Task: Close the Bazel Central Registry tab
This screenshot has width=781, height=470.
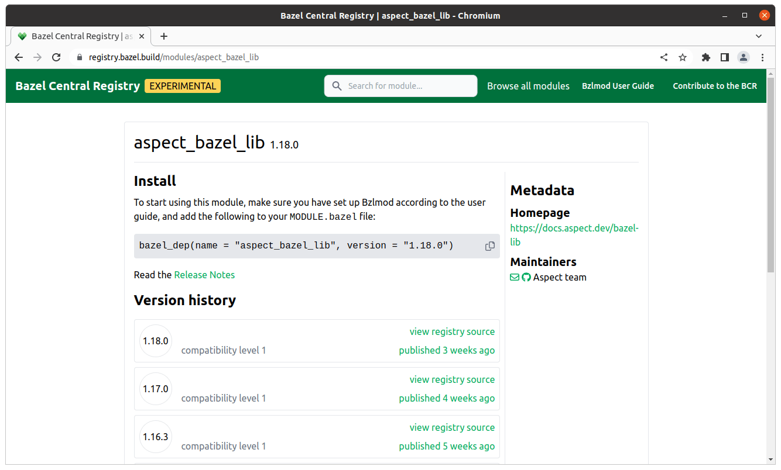Action: pos(142,36)
